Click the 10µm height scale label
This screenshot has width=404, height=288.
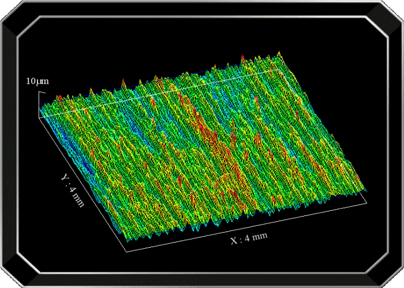[x=37, y=81]
